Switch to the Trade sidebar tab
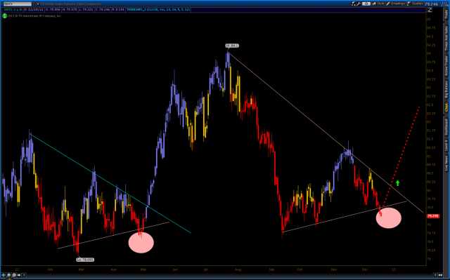This screenshot has height=280, width=450. (446, 14)
